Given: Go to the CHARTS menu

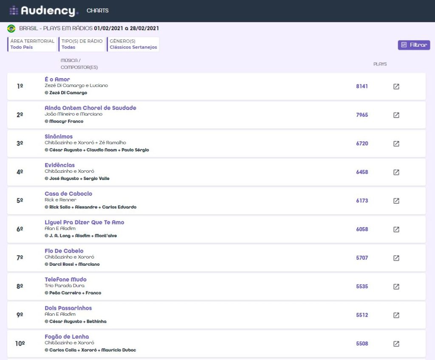Looking at the screenshot, I should click(97, 11).
